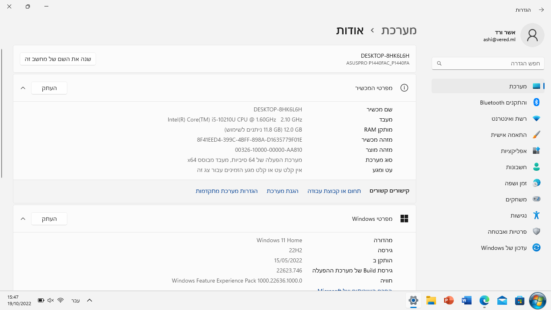Screen dimensions: 551x310
Task: Copy device specifications with העתק button
Action: click(49, 88)
